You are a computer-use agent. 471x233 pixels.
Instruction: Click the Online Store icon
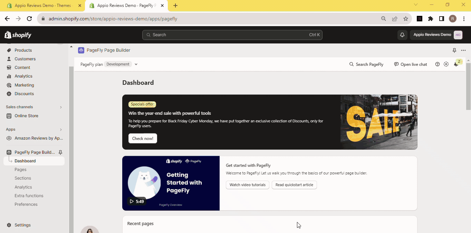click(x=9, y=116)
